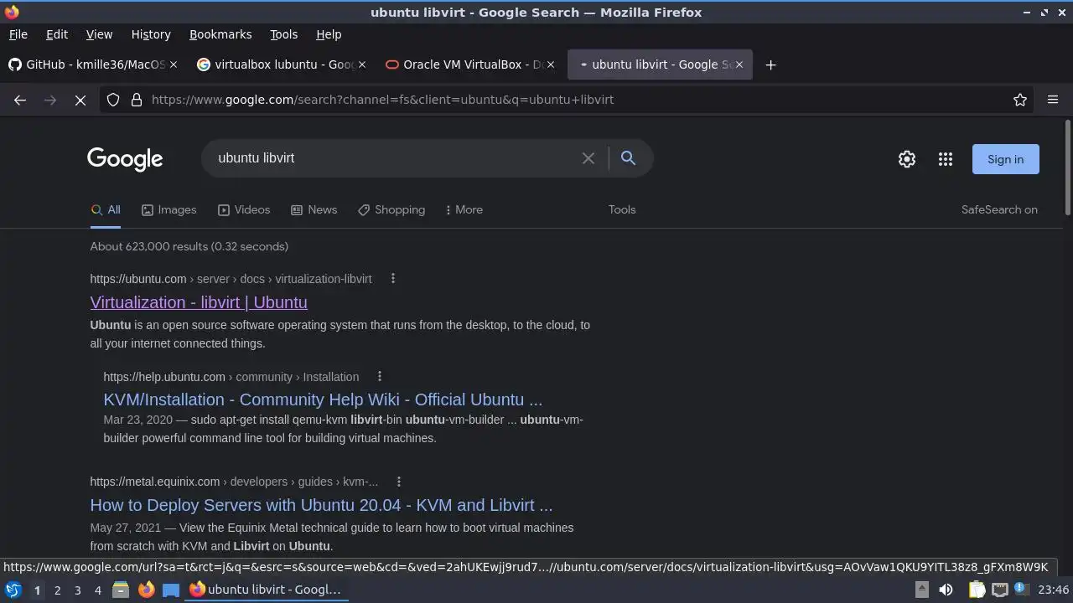
Task: View site security padlock information
Action: tap(137, 100)
